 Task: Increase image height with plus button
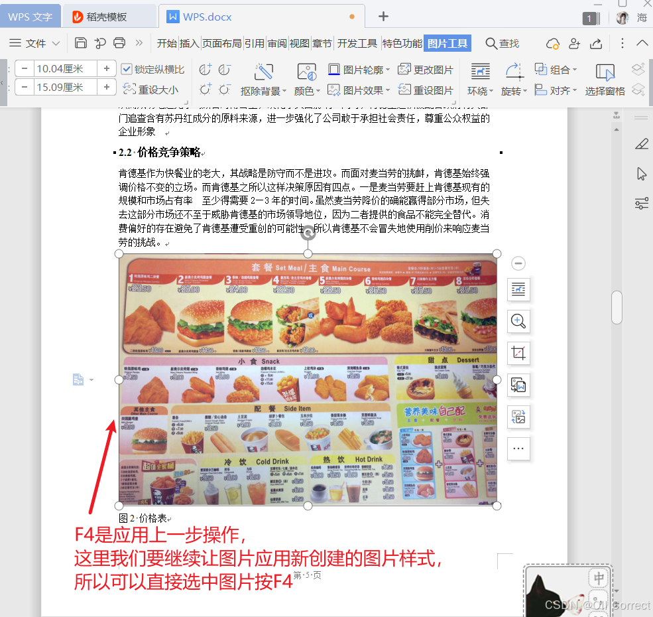pyautogui.click(x=107, y=68)
